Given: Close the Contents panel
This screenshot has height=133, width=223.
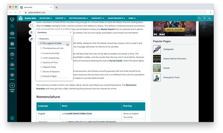Looking at the screenshot, I should (71, 32).
